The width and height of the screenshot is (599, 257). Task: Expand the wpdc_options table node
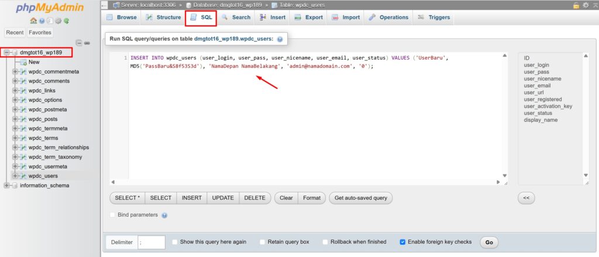click(15, 100)
